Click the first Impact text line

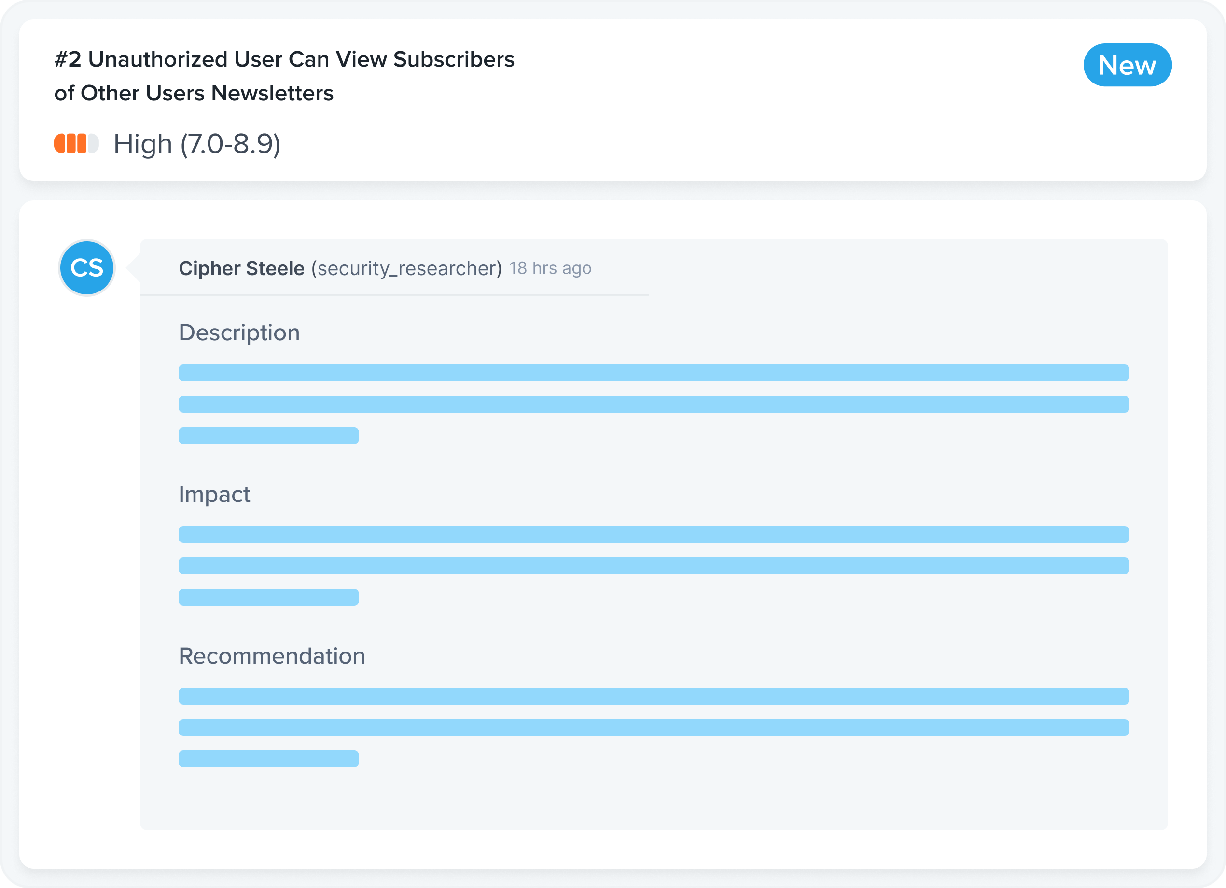pyautogui.click(x=654, y=535)
